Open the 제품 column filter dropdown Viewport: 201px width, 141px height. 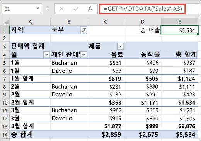tap(121, 46)
